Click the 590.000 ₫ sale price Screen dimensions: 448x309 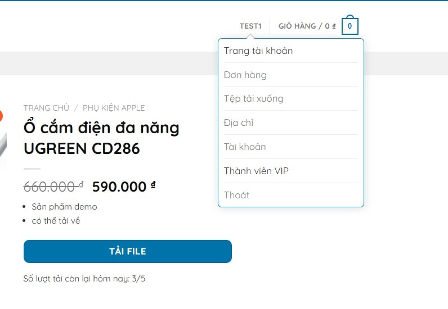pyautogui.click(x=124, y=187)
